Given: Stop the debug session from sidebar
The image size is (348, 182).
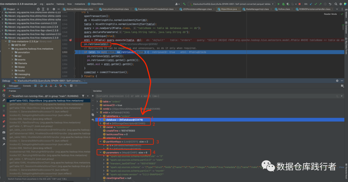Looking at the screenshot, I should tap(4, 115).
